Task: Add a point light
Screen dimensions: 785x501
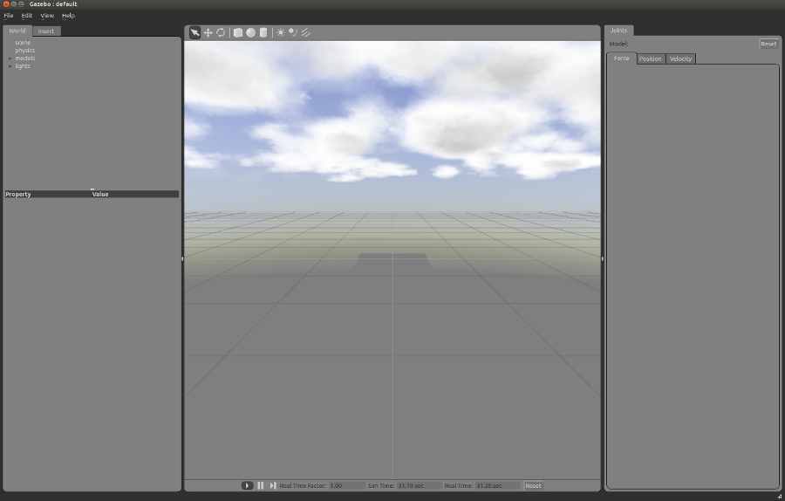Action: (x=281, y=32)
